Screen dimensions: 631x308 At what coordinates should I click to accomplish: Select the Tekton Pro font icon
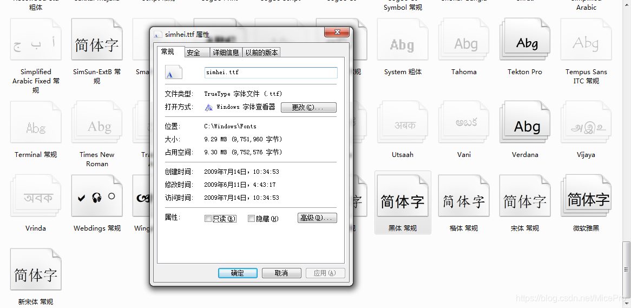[x=525, y=39]
